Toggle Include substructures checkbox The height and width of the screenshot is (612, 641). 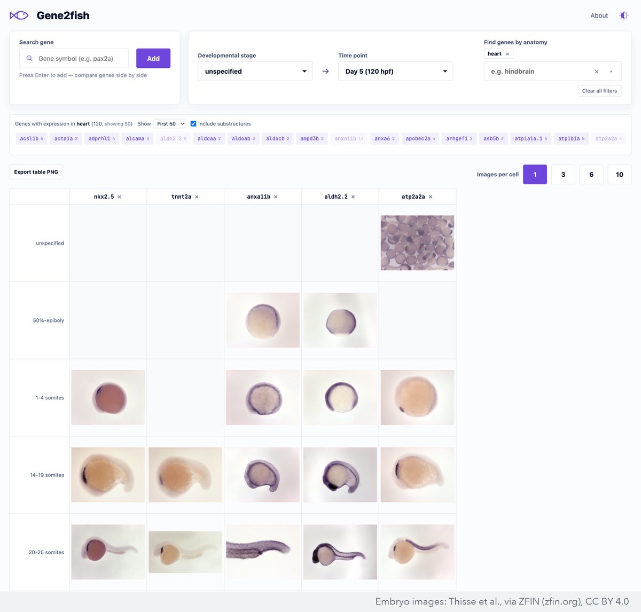coord(193,124)
